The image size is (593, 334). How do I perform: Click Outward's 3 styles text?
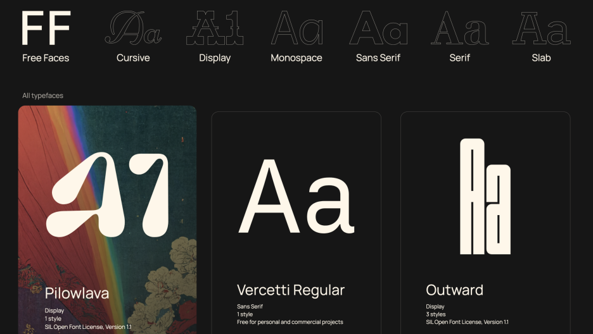click(436, 314)
